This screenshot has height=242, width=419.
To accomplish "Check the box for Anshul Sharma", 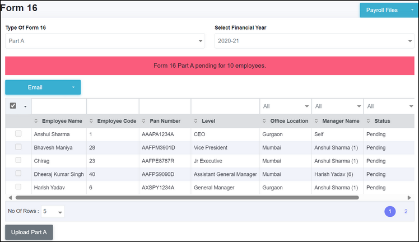I will (x=18, y=134).
